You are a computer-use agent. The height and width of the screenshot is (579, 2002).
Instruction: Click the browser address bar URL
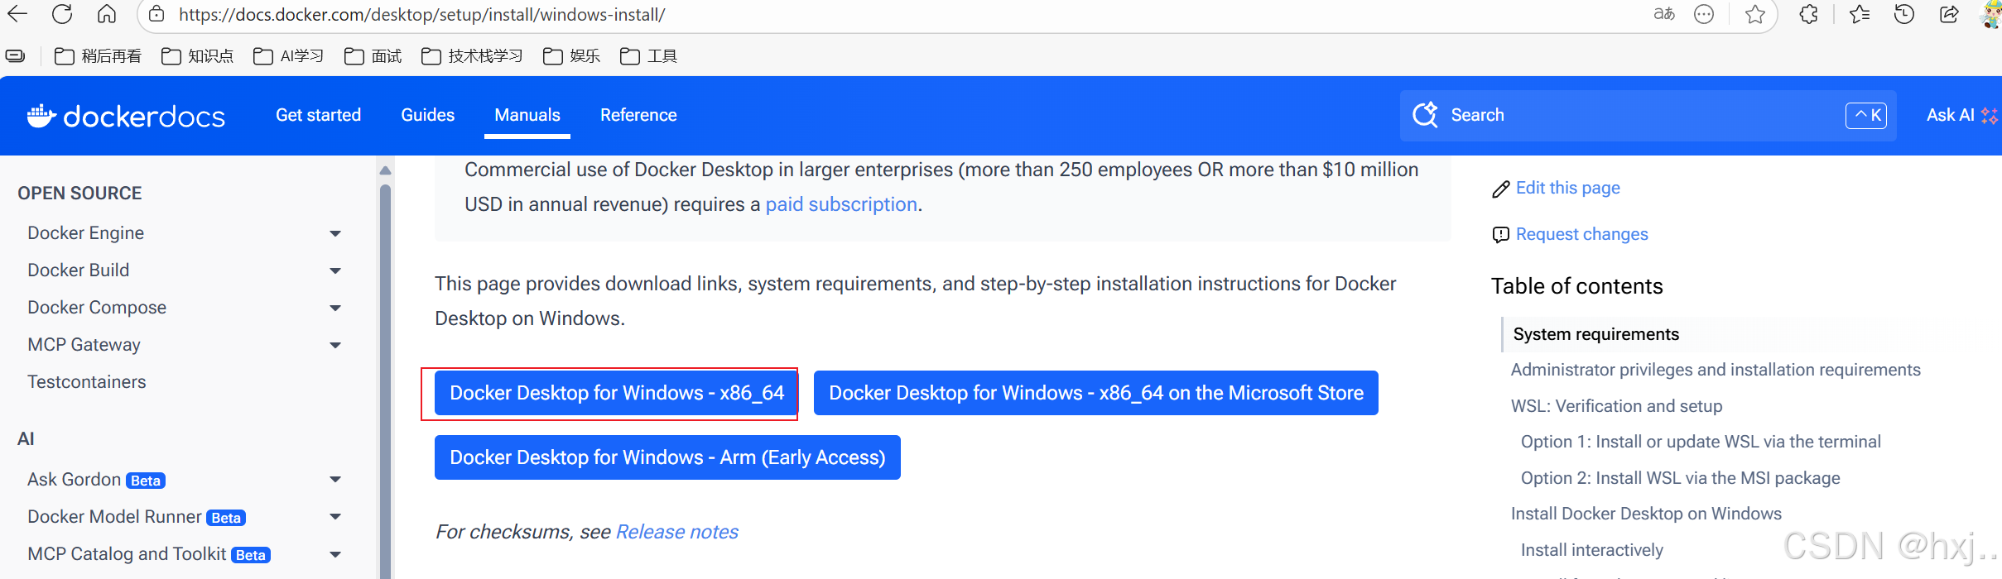coord(421,14)
